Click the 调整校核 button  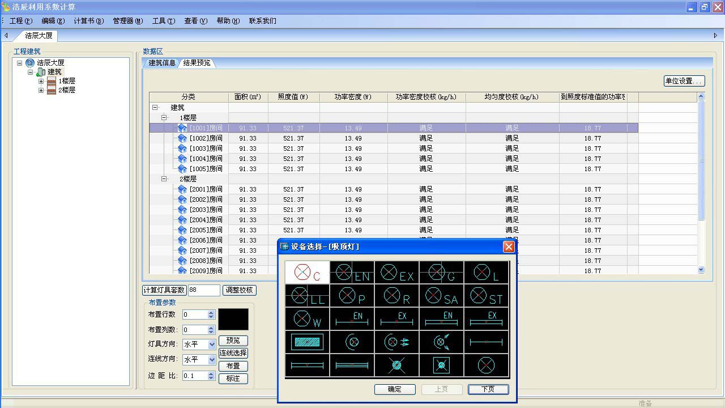point(239,290)
